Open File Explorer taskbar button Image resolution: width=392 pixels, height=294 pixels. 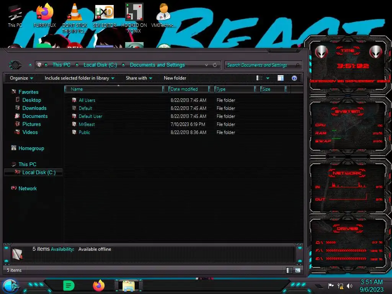coord(129,286)
